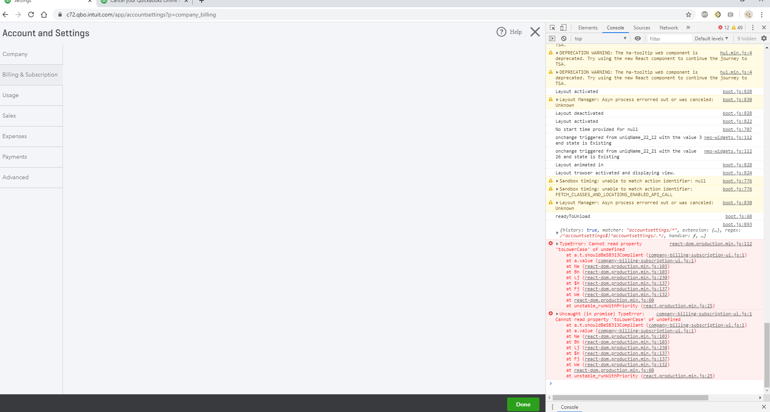The height and width of the screenshot is (412, 770).
Task: Click the console prompt input line
Action: pos(657,383)
